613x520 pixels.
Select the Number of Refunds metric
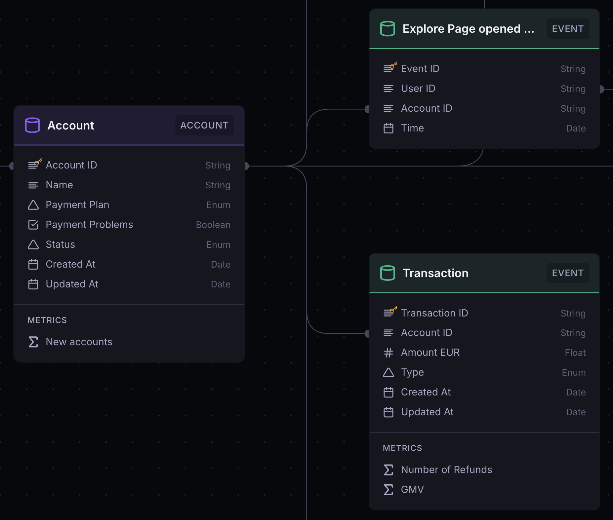pyautogui.click(x=446, y=470)
